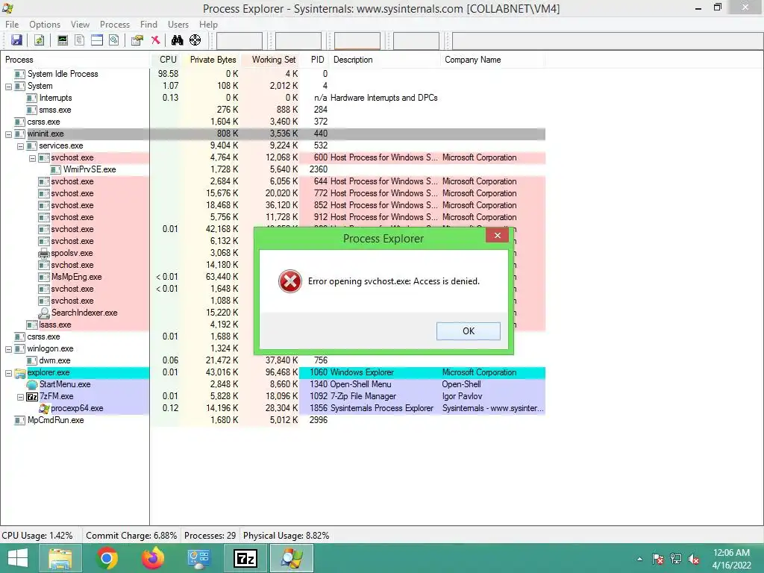The height and width of the screenshot is (573, 764).
Task: Collapse the System process tree node
Action: pos(8,87)
